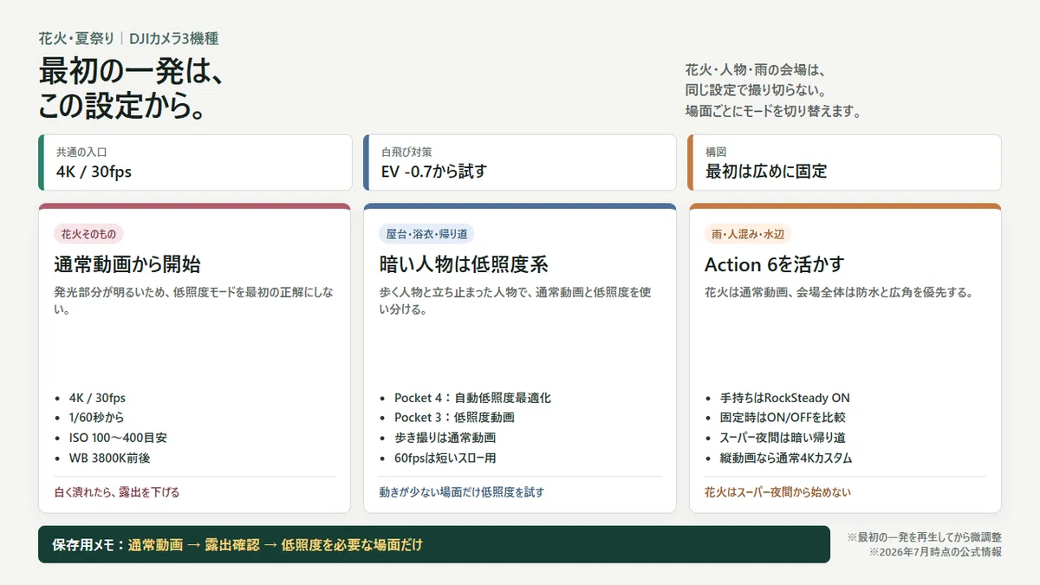Click the 雨・人混み・水辺 tag
This screenshot has height=585, width=1040.
click(x=748, y=234)
